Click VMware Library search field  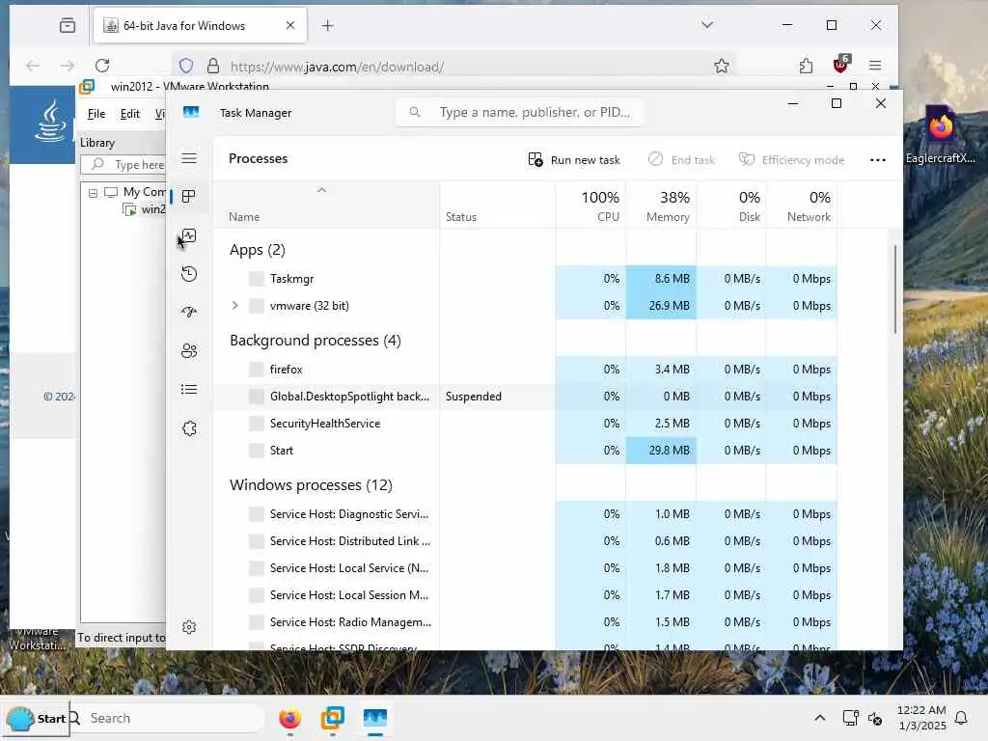123,165
